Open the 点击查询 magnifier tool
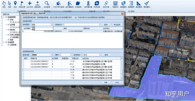This screenshot has height=101, width=195. pos(47,5)
